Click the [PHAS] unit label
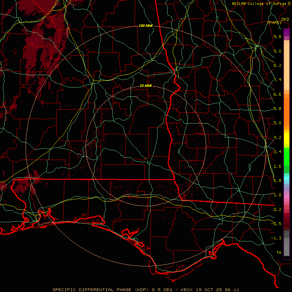 pos(274,23)
